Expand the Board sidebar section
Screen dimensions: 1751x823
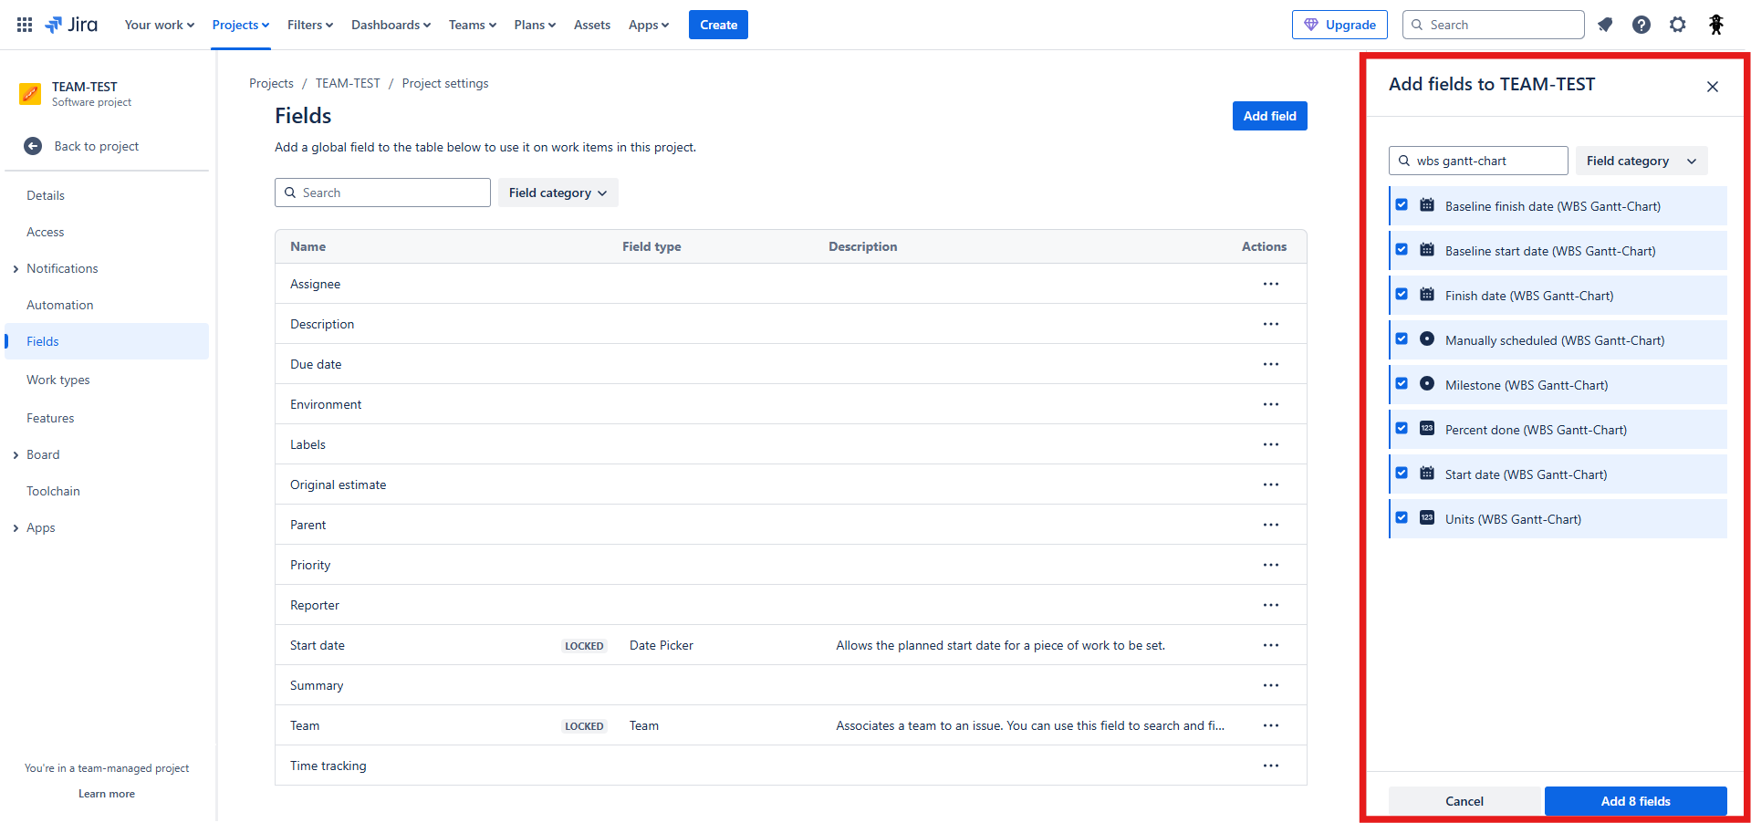[16, 454]
